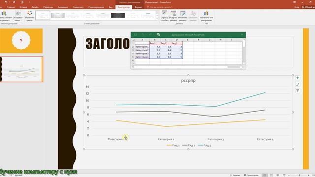Click spreadsheet vertical scroll down arrow
This screenshot has width=315, height=177.
click(x=244, y=63)
